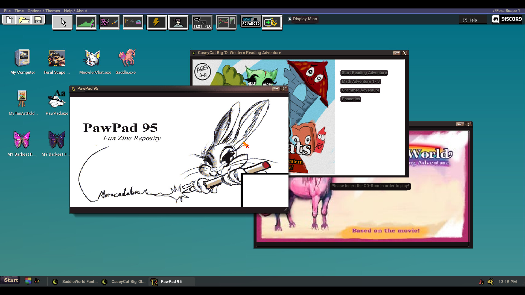The height and width of the screenshot is (295, 525).
Task: Switch to SaddleWorld Fant... taskbar item
Action: (75, 282)
